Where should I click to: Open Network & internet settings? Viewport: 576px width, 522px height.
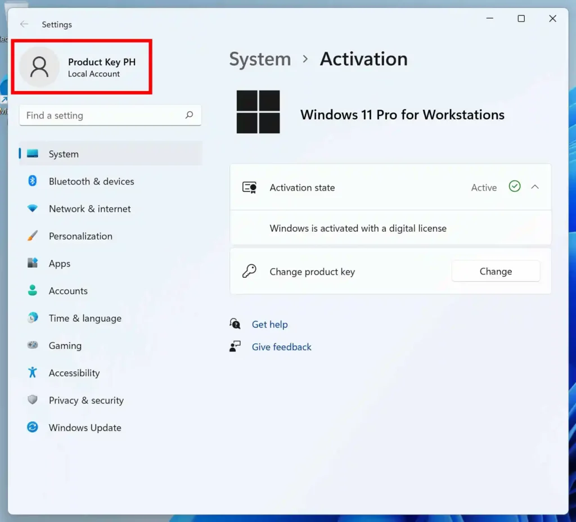(x=110, y=209)
